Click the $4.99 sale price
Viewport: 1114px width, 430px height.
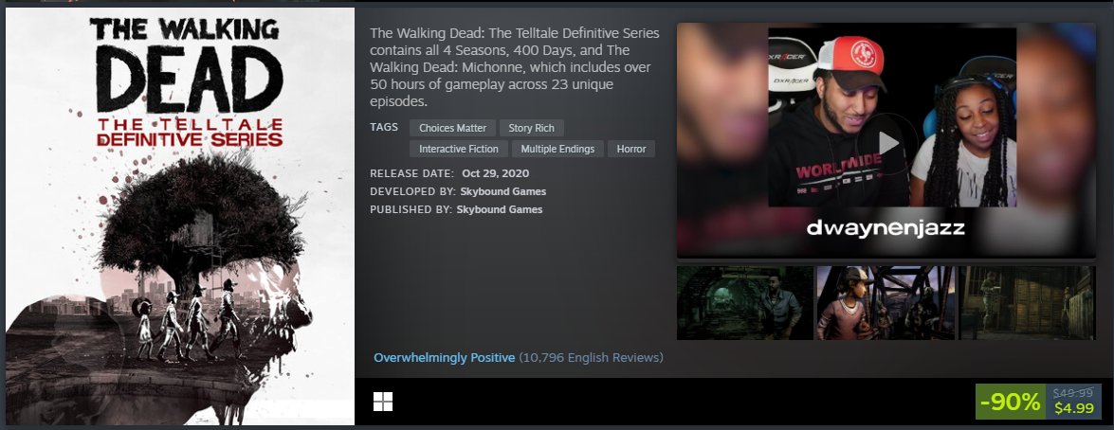coord(1073,408)
